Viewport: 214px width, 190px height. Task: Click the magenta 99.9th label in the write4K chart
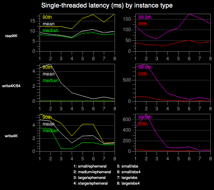[x=145, y=117]
